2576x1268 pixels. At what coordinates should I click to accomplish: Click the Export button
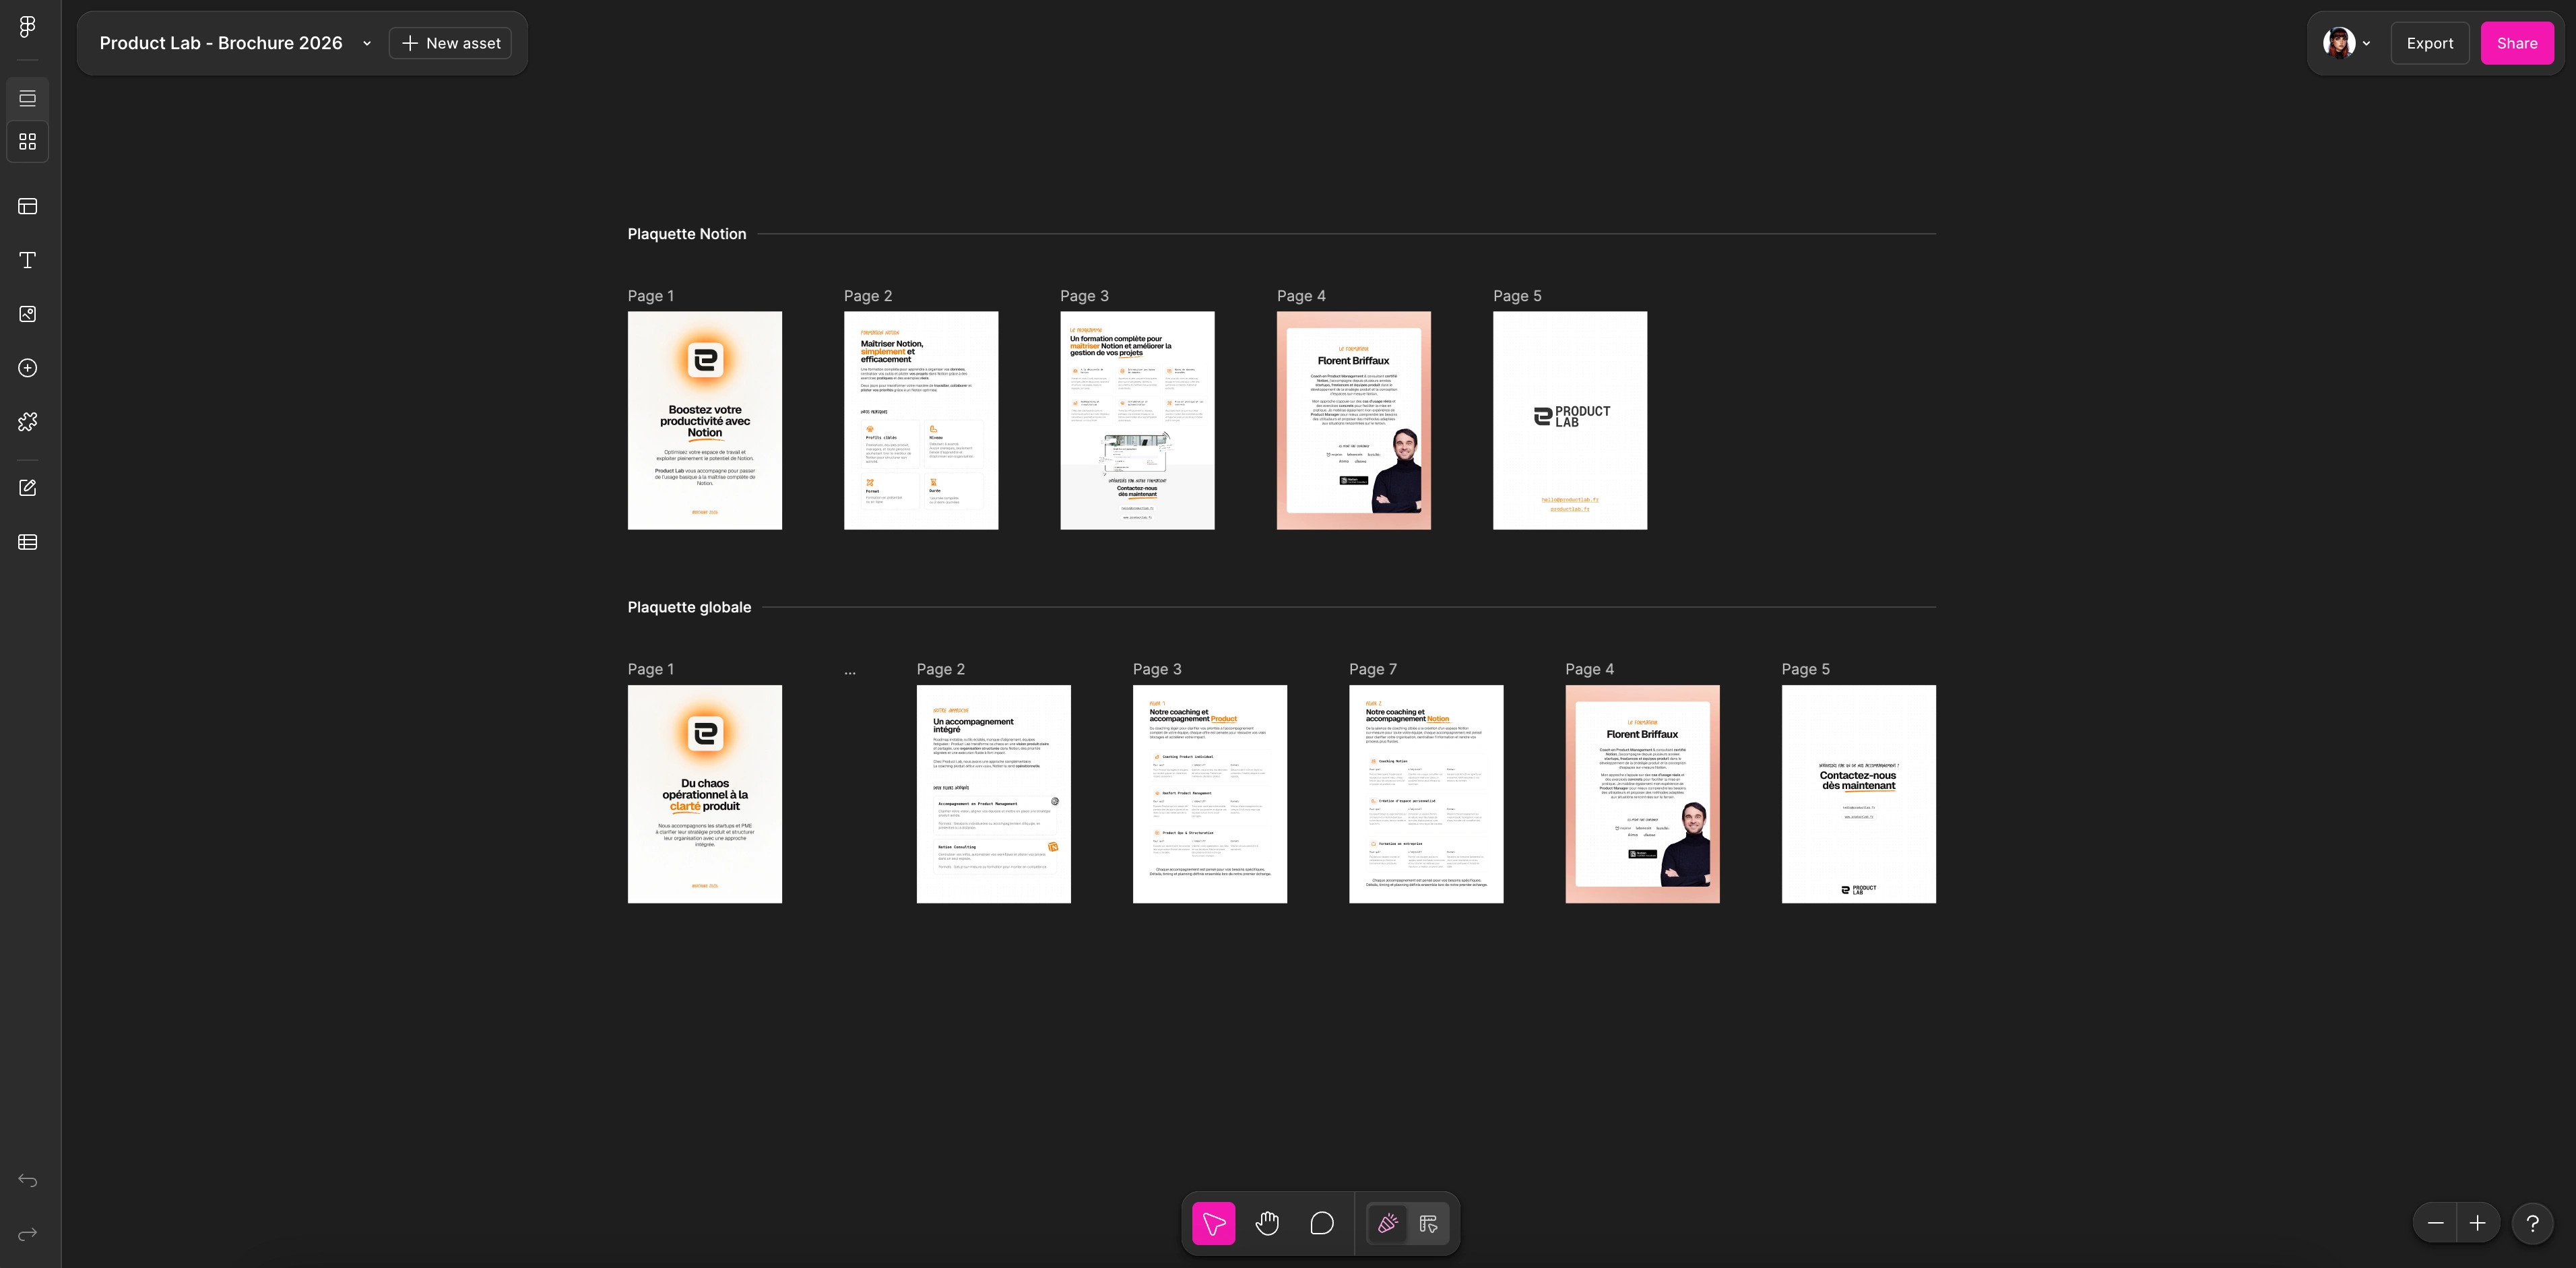2429,43
